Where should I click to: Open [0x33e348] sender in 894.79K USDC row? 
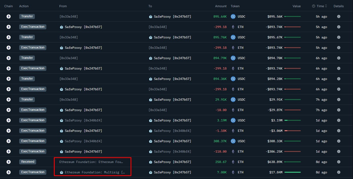[x=69, y=58]
